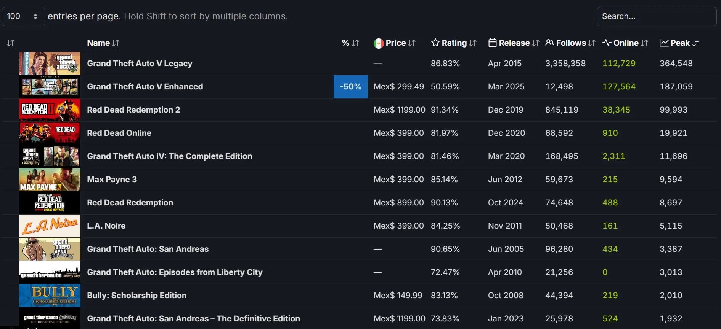The height and width of the screenshot is (329, 721).
Task: Click the pulse icon beside Online
Action: tap(607, 43)
